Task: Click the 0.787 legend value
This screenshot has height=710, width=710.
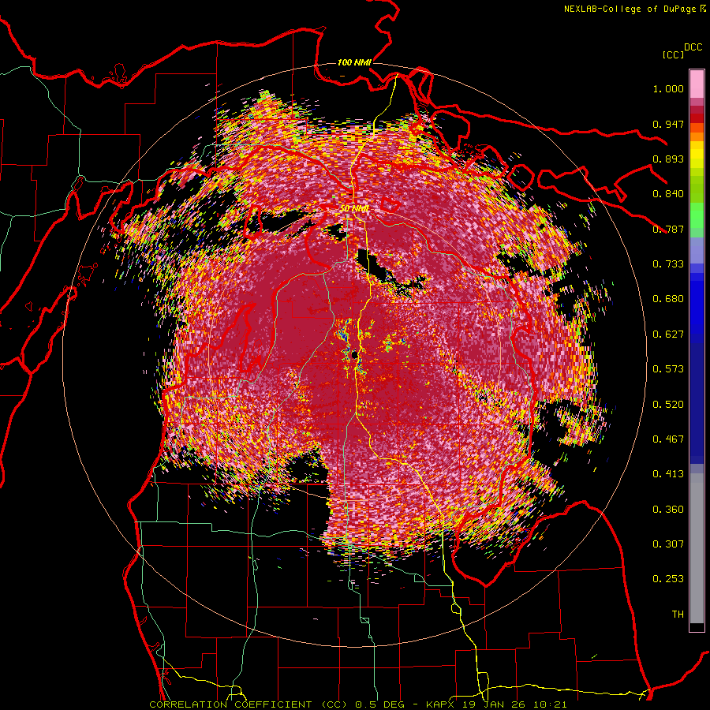Action: (668, 229)
